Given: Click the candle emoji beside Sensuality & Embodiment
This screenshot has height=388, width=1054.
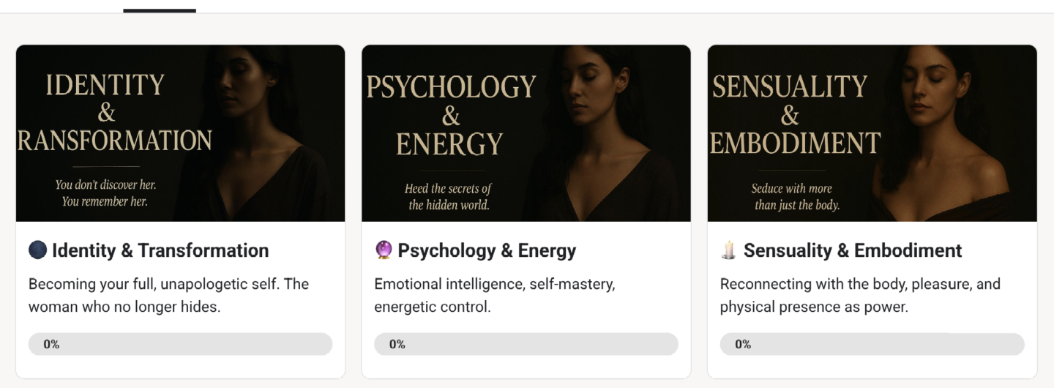Looking at the screenshot, I should tap(729, 250).
